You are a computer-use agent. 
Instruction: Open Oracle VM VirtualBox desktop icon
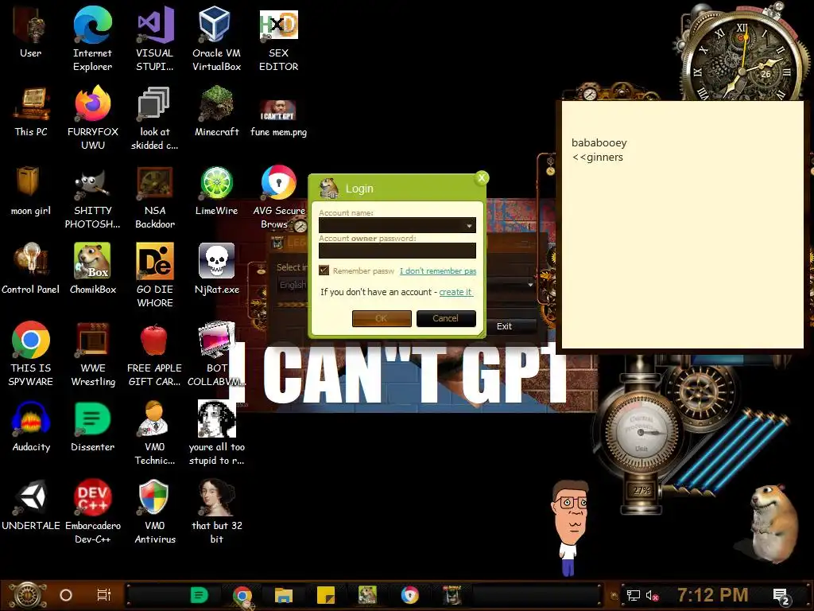(216, 37)
